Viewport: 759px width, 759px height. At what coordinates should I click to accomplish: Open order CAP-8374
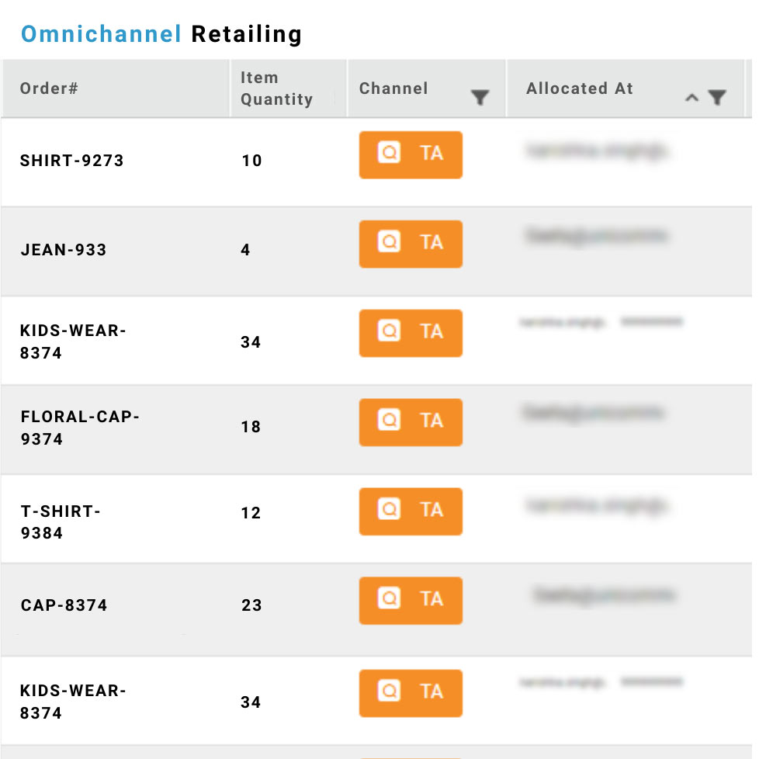(x=64, y=605)
